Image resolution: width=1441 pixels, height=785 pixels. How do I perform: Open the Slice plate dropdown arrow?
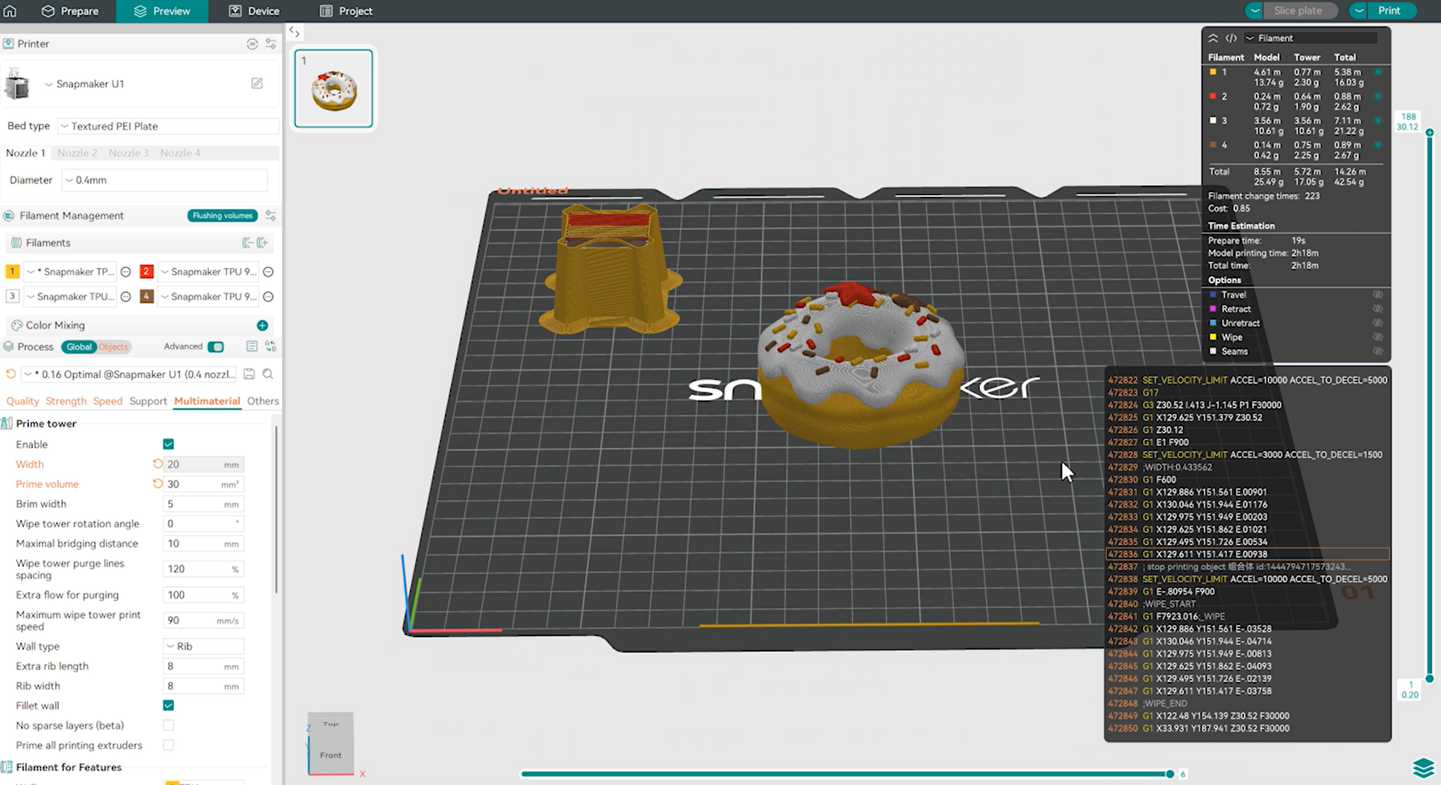[1254, 11]
